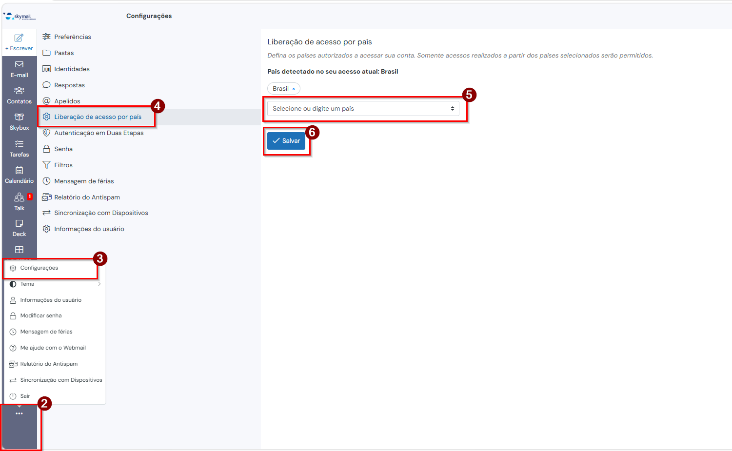732x451 pixels.
Task: Open the E-mail section in sidebar
Action: (19, 69)
